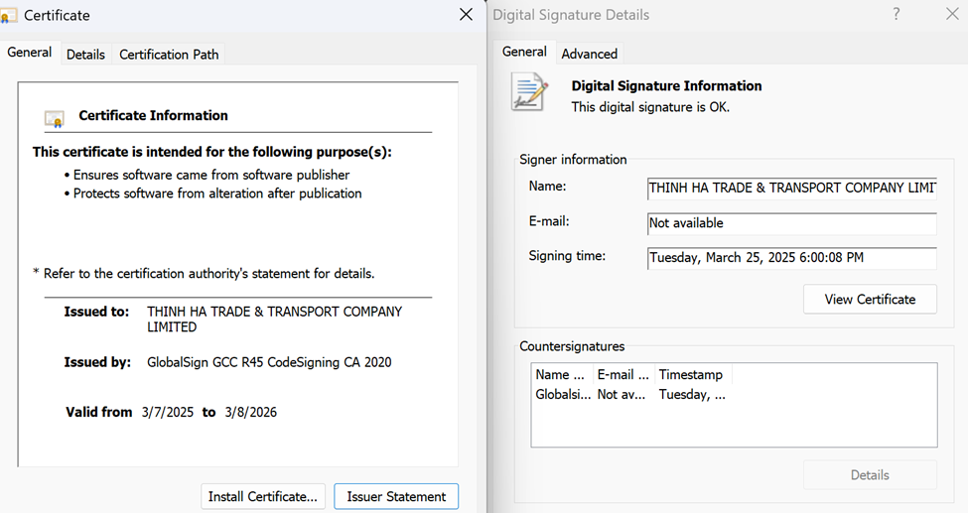This screenshot has width=968, height=513.
Task: Click the Install Certificate... button
Action: click(x=263, y=496)
